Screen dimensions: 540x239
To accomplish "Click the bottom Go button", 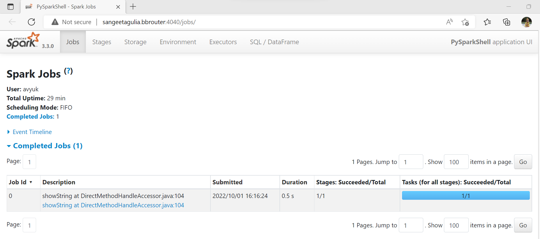I will click(523, 225).
